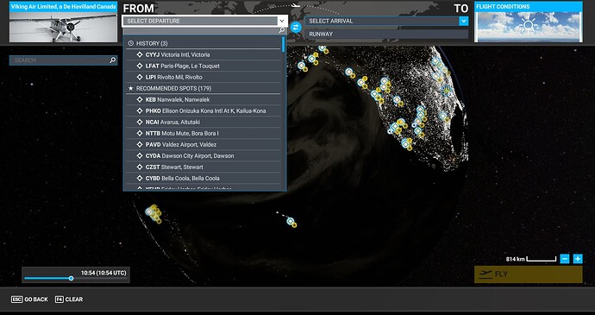Click the diamond icon beside NCAI Avarua

140,122
